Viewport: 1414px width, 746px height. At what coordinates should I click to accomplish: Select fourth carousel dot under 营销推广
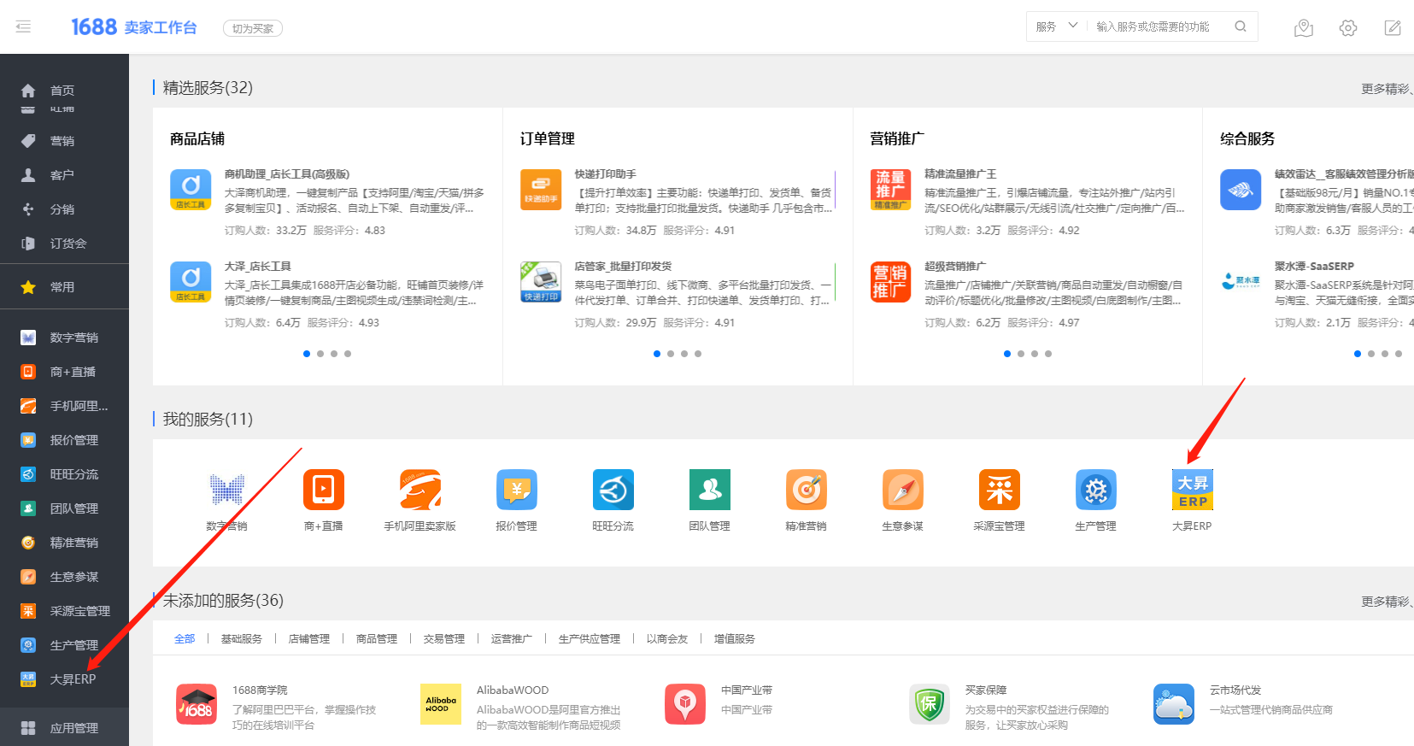[1048, 354]
